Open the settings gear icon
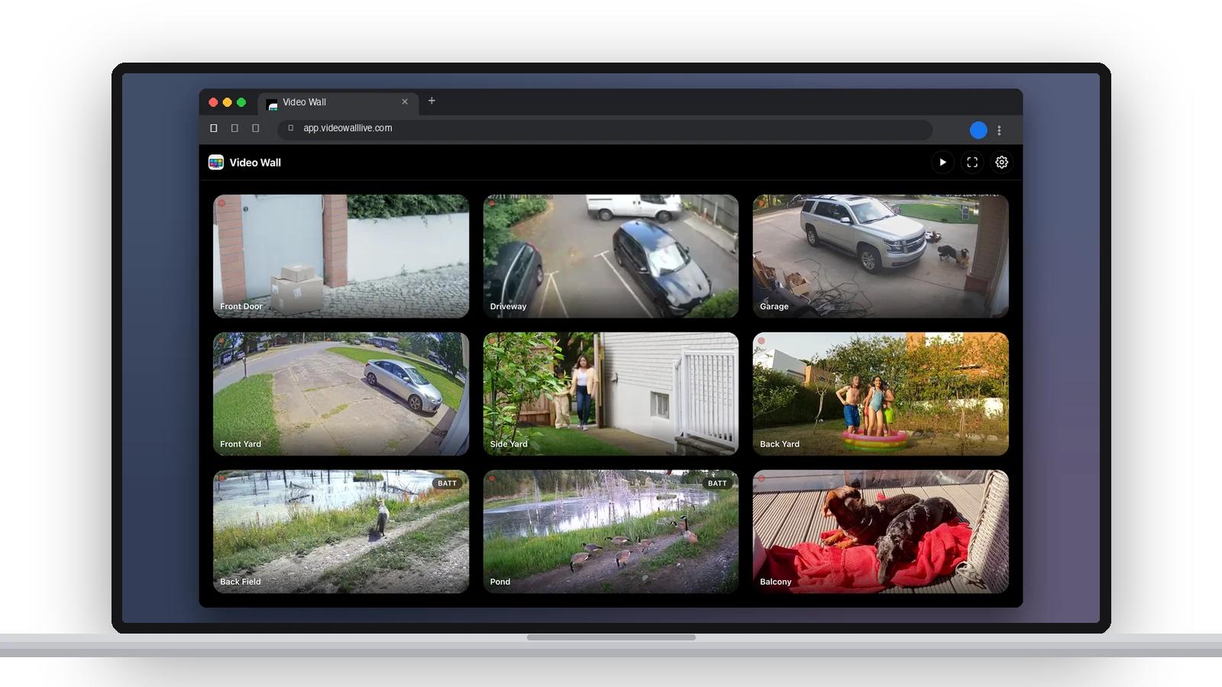This screenshot has height=687, width=1222. pos(1001,163)
